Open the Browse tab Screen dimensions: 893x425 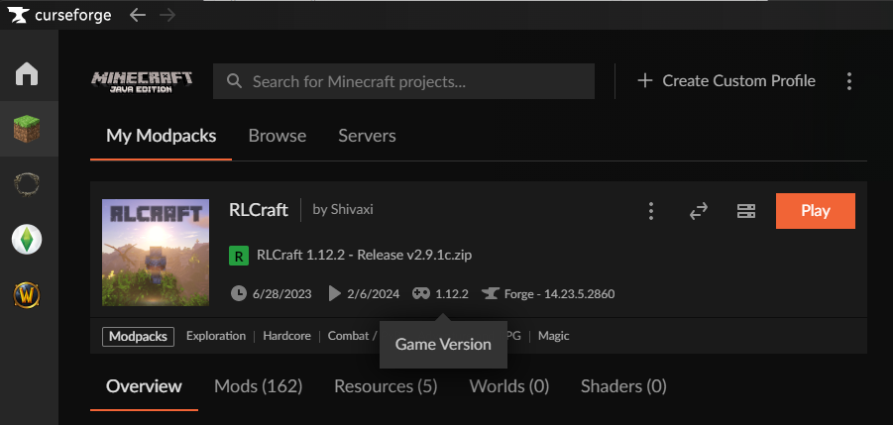(x=278, y=136)
